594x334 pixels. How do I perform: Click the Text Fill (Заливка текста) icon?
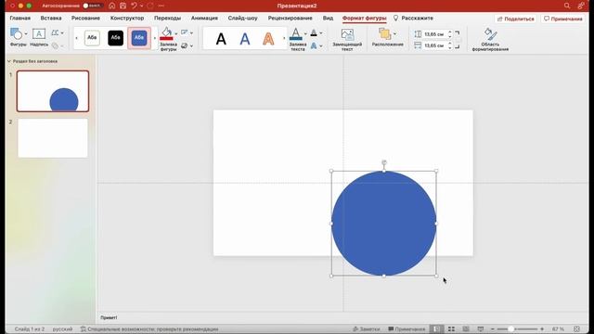296,34
